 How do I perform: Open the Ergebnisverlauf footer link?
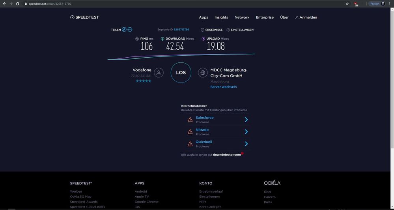211,191
